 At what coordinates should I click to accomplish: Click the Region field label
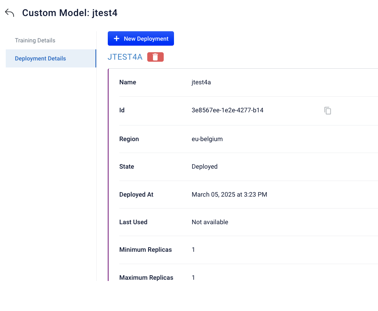129,139
